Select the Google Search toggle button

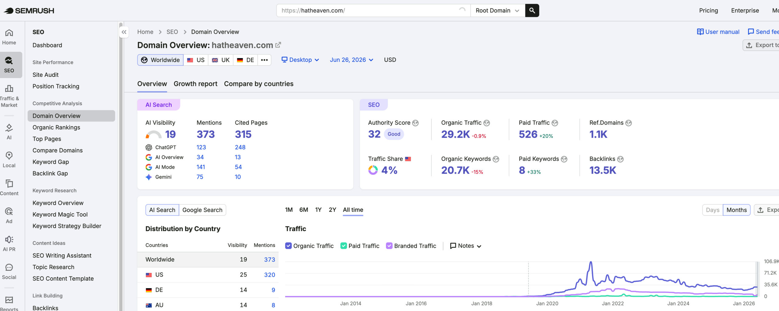point(202,210)
